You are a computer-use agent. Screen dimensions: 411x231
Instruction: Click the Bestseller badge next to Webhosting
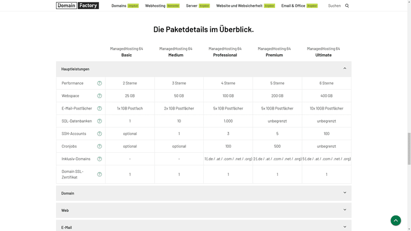click(174, 6)
